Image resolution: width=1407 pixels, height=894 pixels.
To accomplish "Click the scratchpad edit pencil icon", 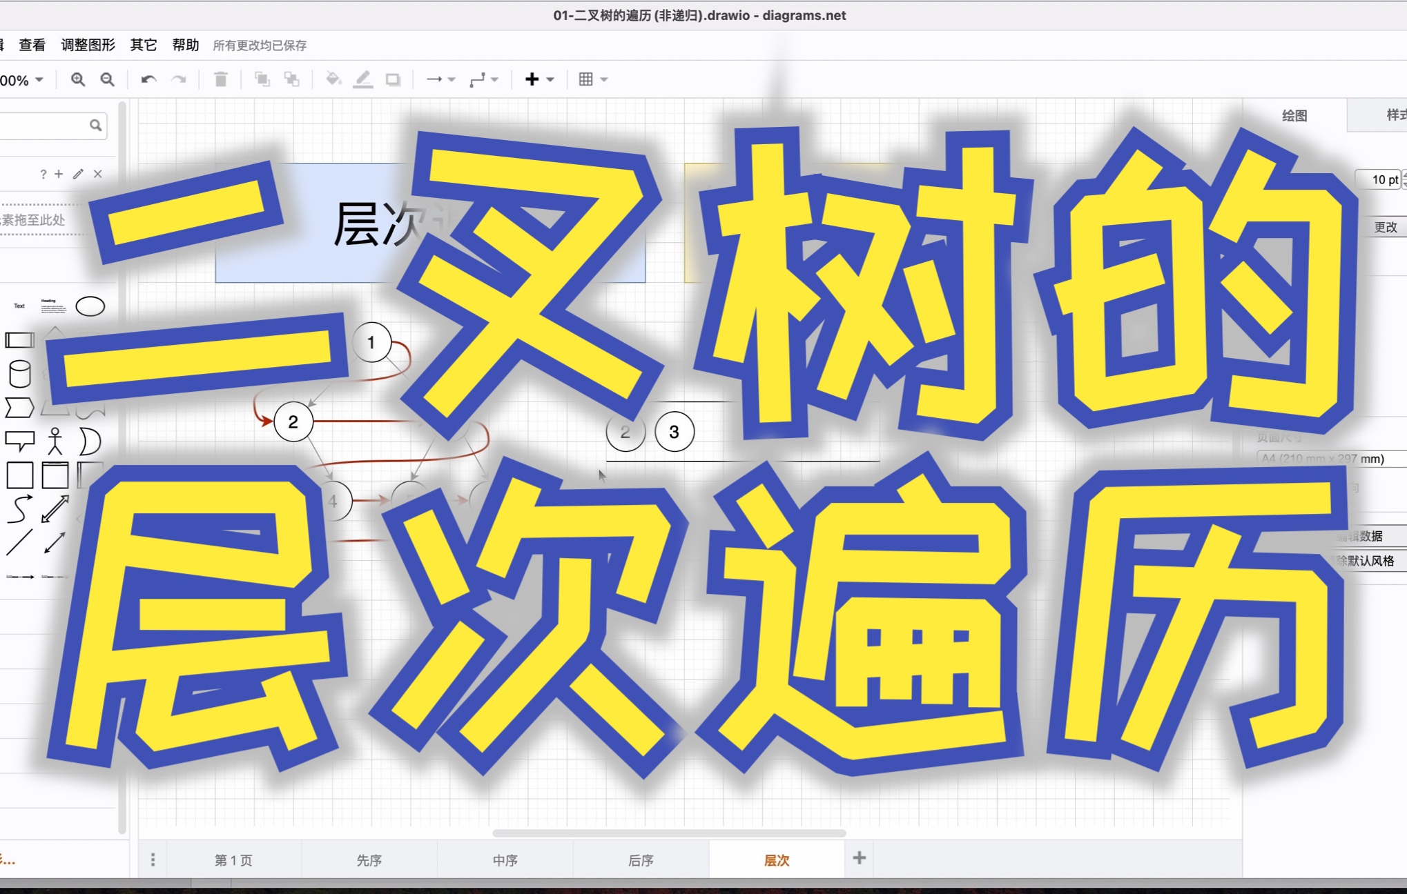I will [78, 174].
